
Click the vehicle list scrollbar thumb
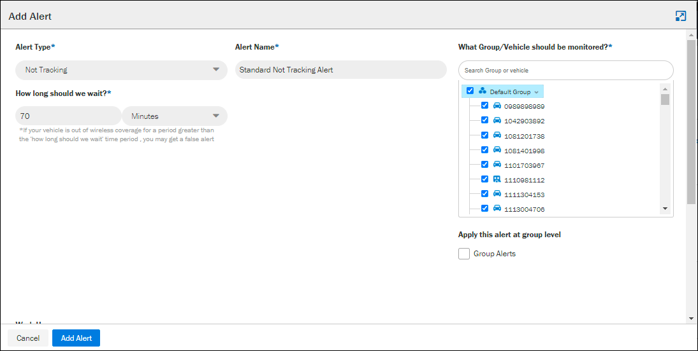point(665,100)
